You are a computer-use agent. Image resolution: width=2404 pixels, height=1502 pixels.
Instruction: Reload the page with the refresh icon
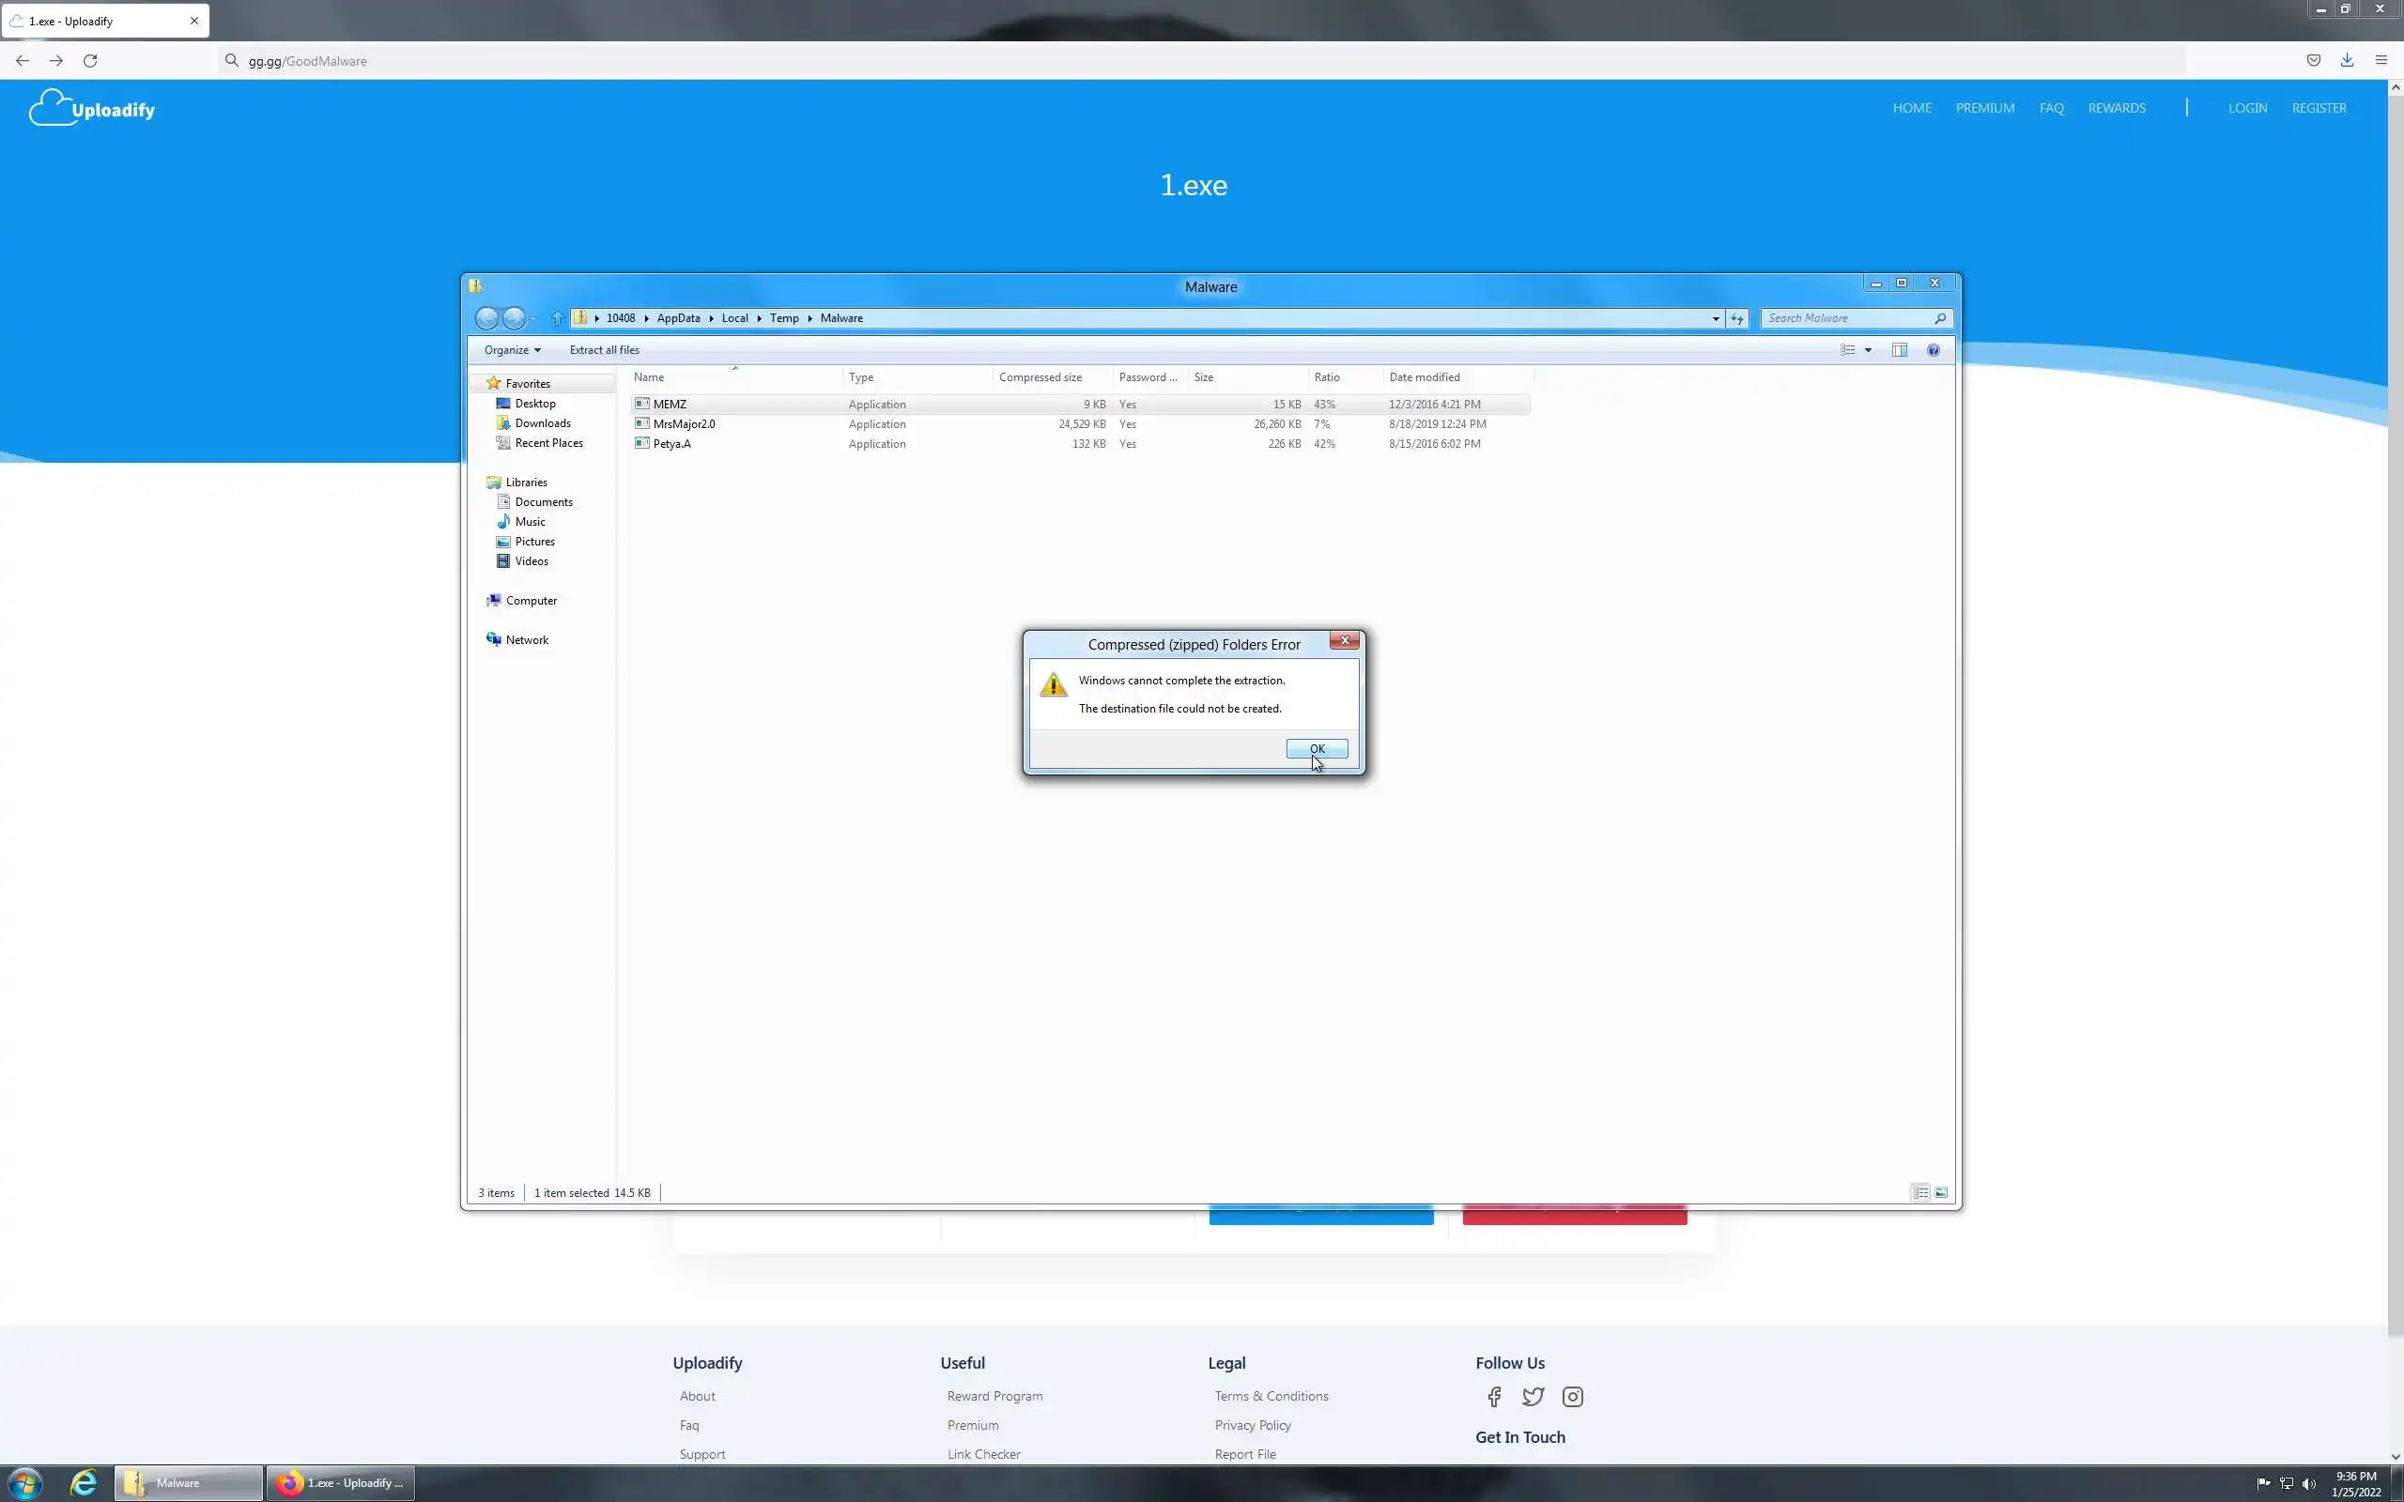90,61
